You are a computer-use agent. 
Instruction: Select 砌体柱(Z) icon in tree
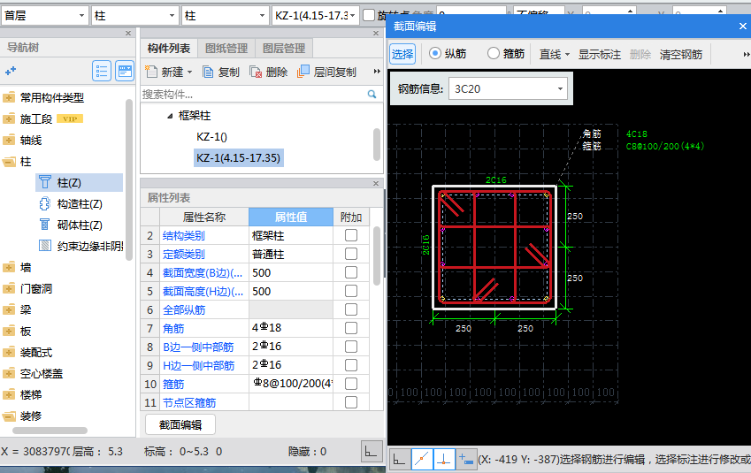(x=44, y=225)
